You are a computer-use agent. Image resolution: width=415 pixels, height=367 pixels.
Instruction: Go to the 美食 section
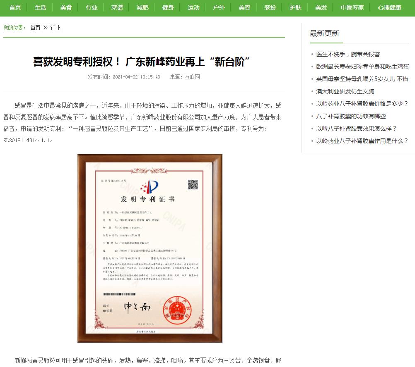pos(66,8)
